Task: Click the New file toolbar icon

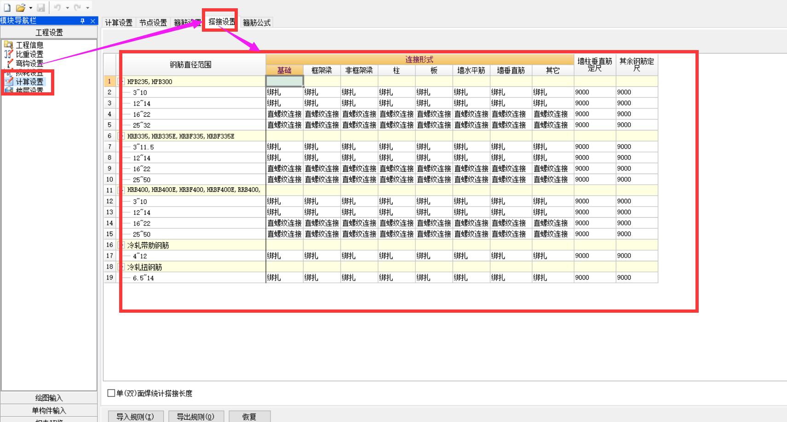Action: click(7, 8)
